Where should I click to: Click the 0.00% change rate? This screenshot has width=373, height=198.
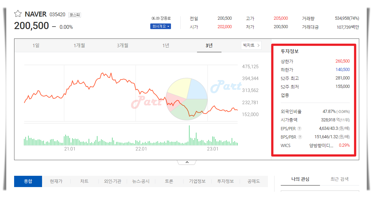[66, 27]
